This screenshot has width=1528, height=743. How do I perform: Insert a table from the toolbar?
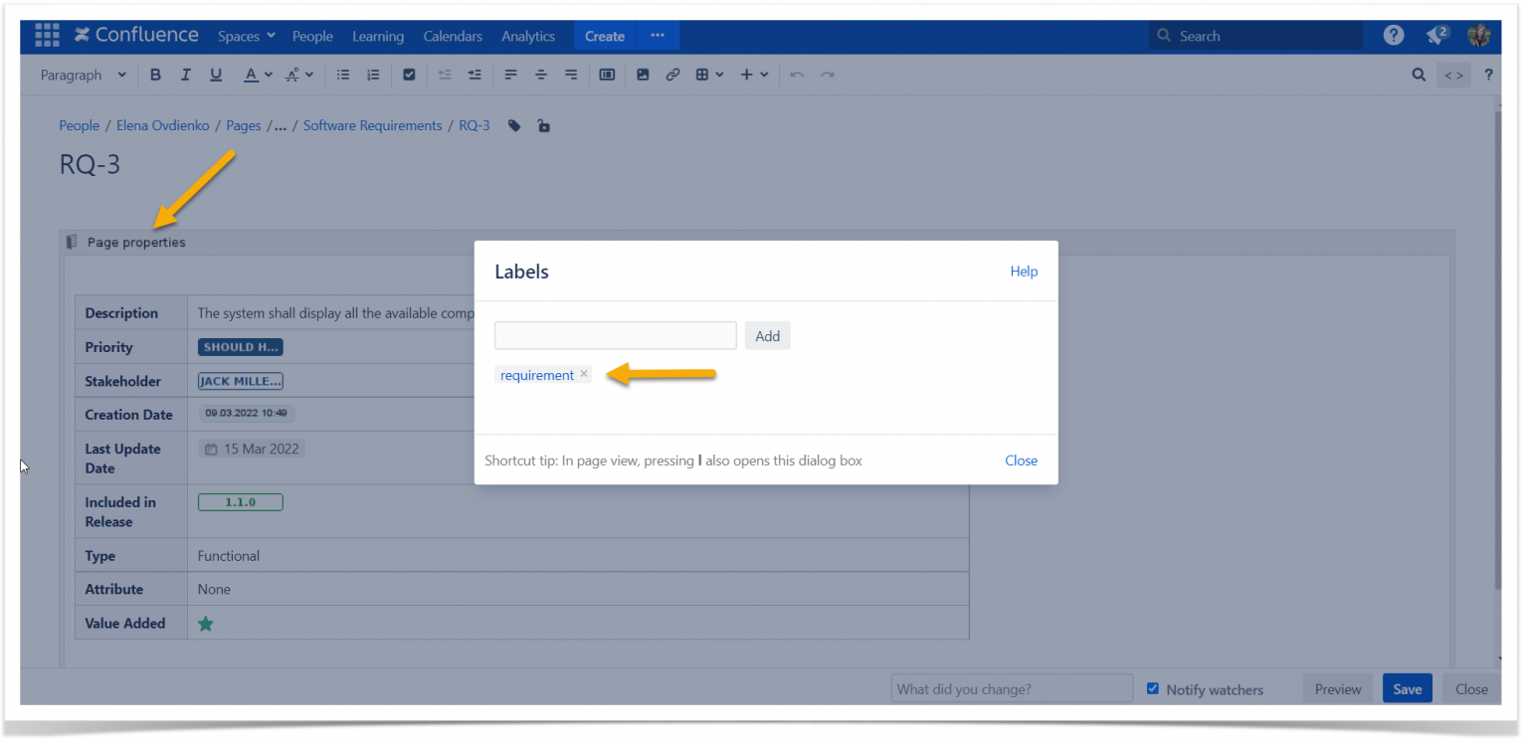tap(703, 74)
